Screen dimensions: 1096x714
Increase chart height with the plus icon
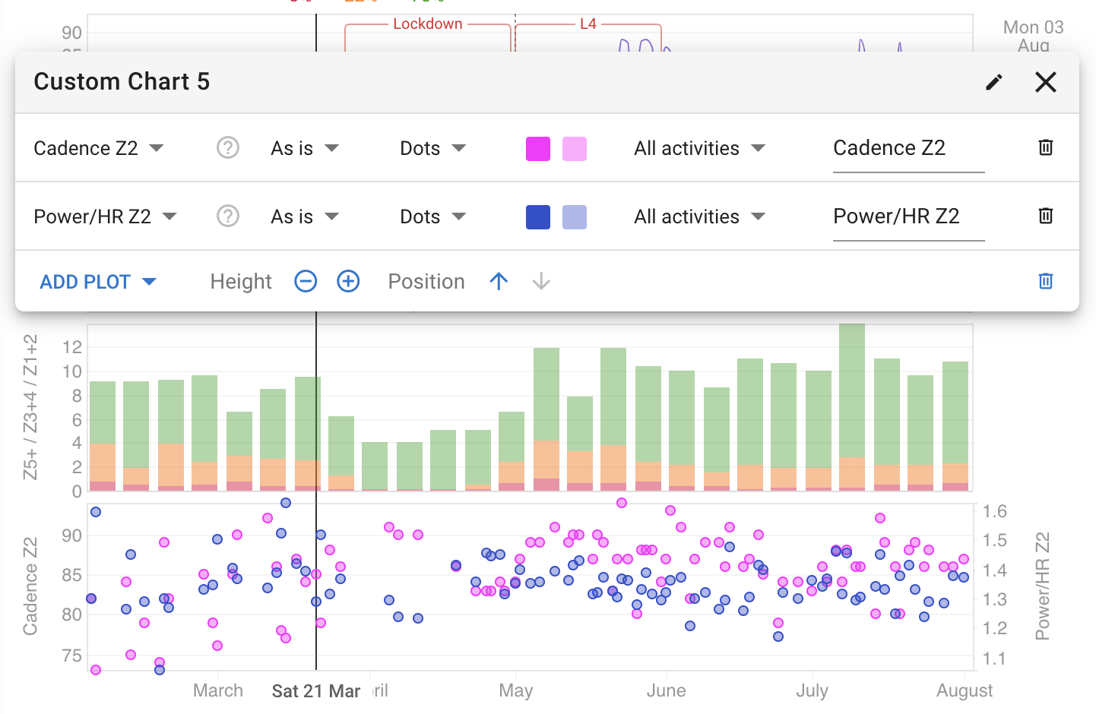pos(347,281)
